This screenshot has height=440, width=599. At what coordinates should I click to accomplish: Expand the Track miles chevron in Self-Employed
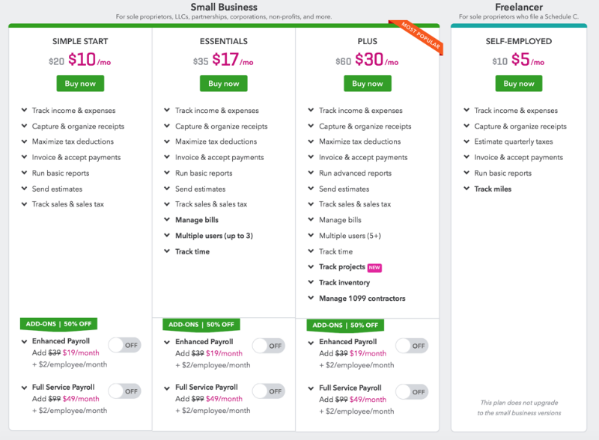(x=464, y=189)
